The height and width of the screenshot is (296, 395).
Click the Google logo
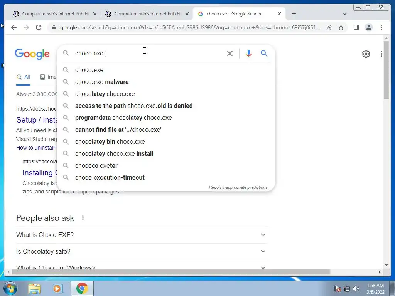[x=32, y=54]
